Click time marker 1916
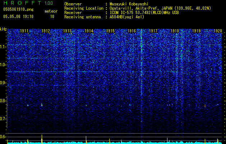 (x=132, y=31)
